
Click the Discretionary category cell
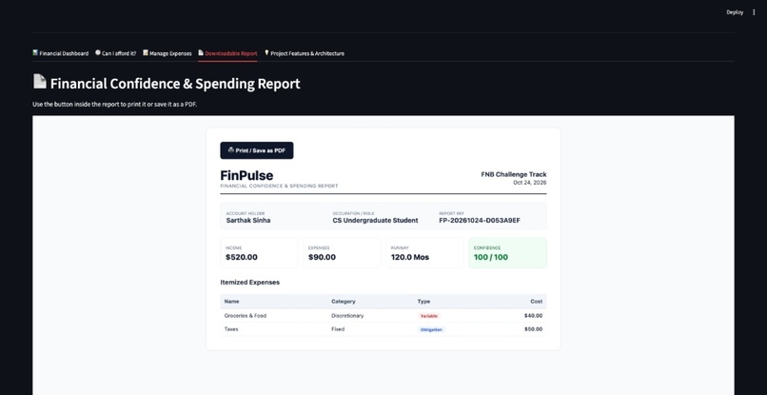click(347, 316)
